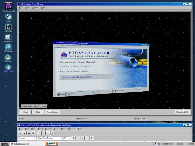Open Word's Table menu
The image size is (195, 146).
coord(63,129)
